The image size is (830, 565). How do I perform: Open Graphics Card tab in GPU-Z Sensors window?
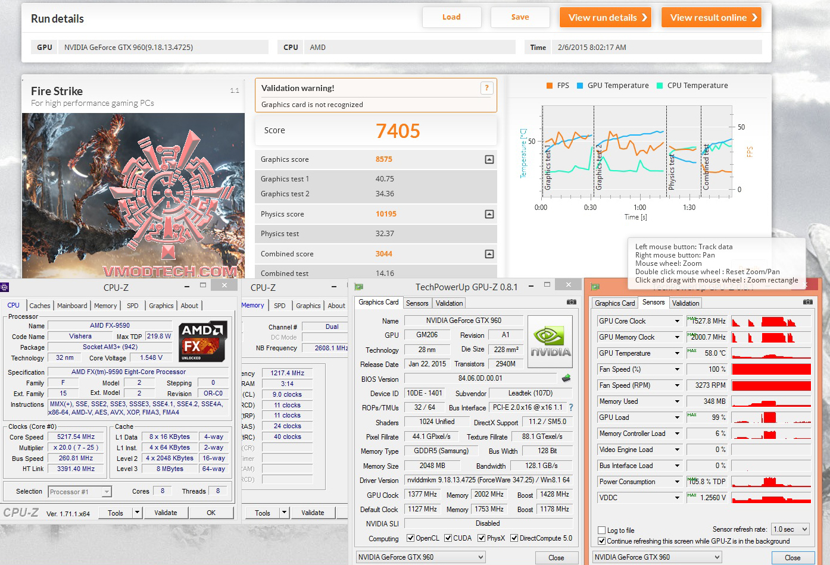click(615, 303)
